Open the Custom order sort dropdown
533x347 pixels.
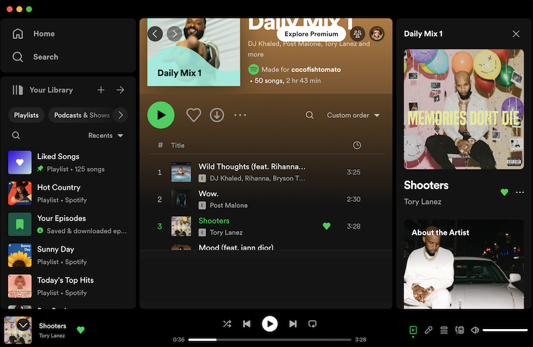(353, 115)
